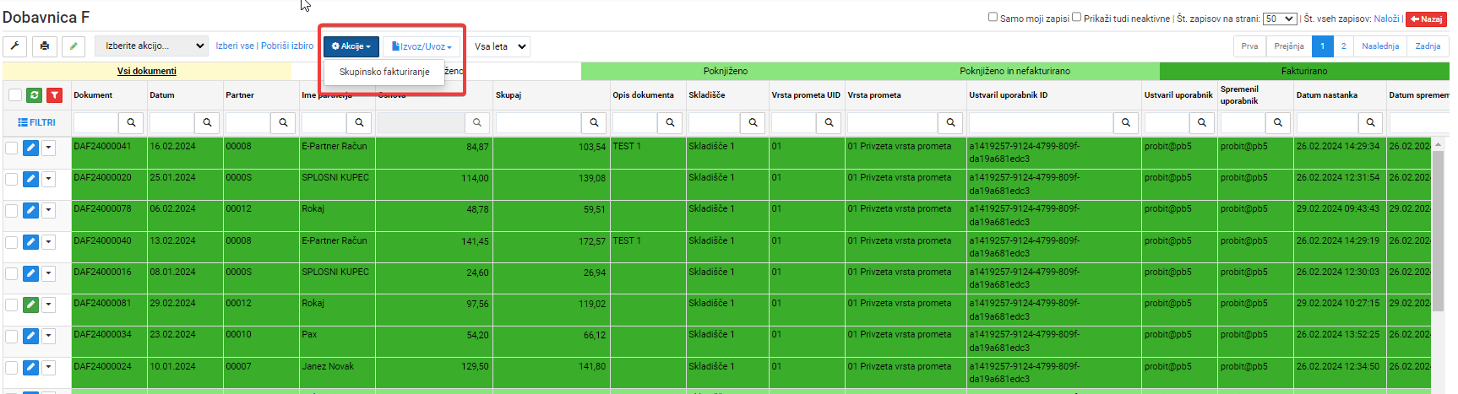Edit document DAF24000034 with the pencil icon

(x=30, y=336)
